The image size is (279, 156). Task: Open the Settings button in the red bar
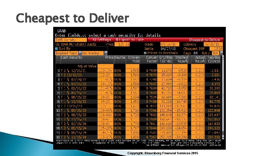click(x=102, y=40)
